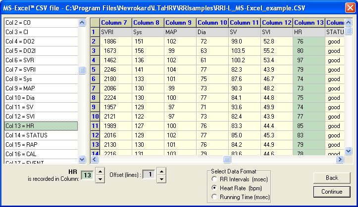This screenshot has width=358, height=207.
Task: Click the Column 7 table header
Action: (x=116, y=23)
